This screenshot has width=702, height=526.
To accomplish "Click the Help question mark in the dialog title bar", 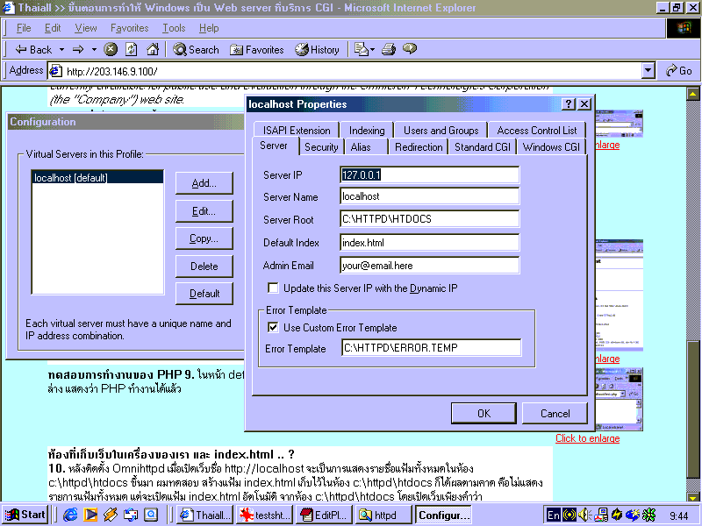I will pyautogui.click(x=569, y=104).
